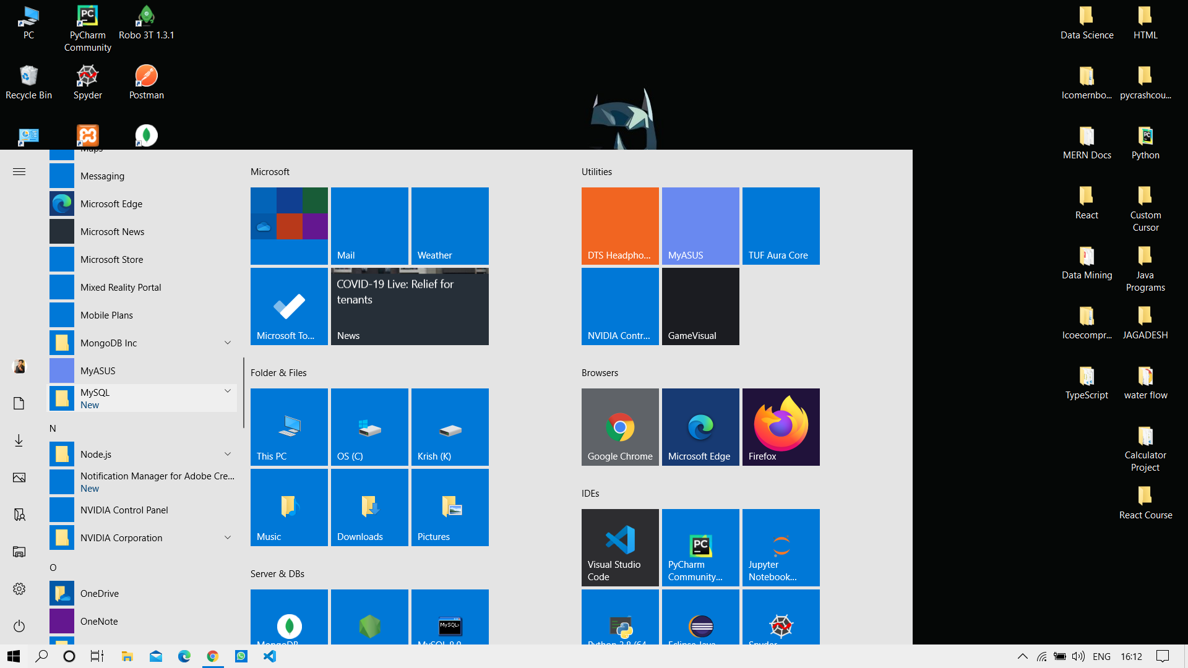This screenshot has width=1188, height=668.
Task: Open the GameVisual utility tile
Action: [x=700, y=306]
